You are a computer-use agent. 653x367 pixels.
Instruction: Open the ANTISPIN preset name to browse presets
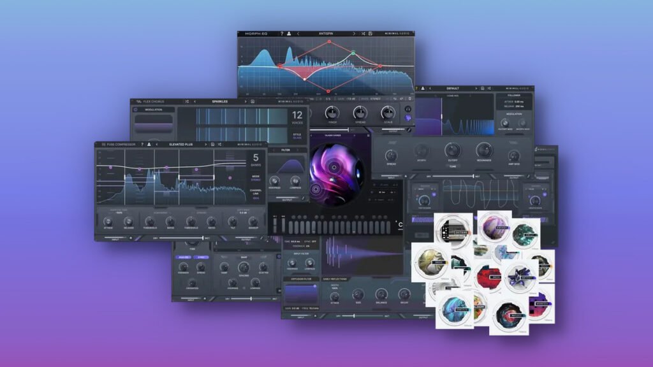pyautogui.click(x=325, y=33)
